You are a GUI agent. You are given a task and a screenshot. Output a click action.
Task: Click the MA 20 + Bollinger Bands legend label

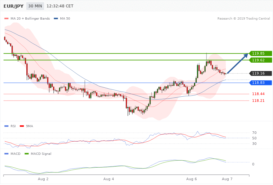(30, 19)
